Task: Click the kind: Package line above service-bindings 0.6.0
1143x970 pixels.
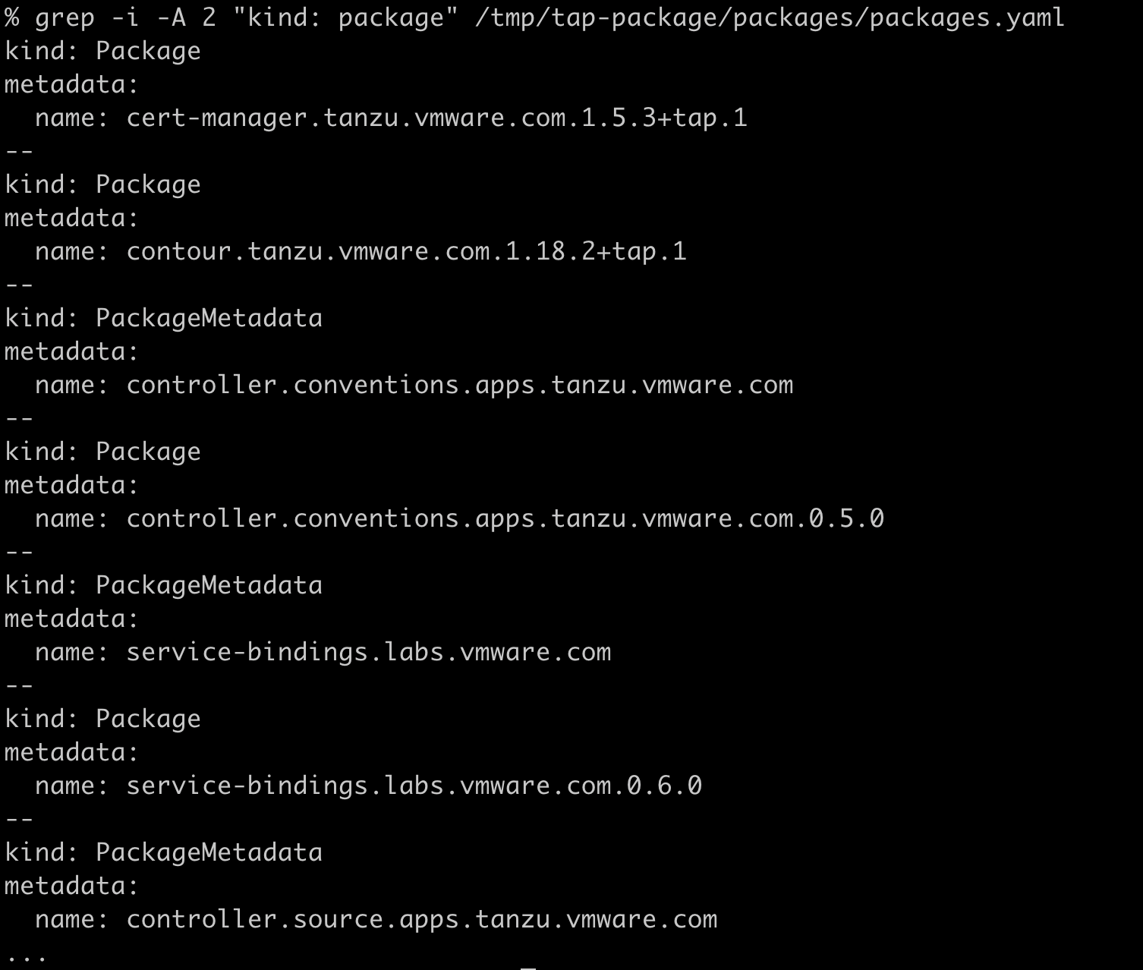Action: pyautogui.click(x=102, y=719)
